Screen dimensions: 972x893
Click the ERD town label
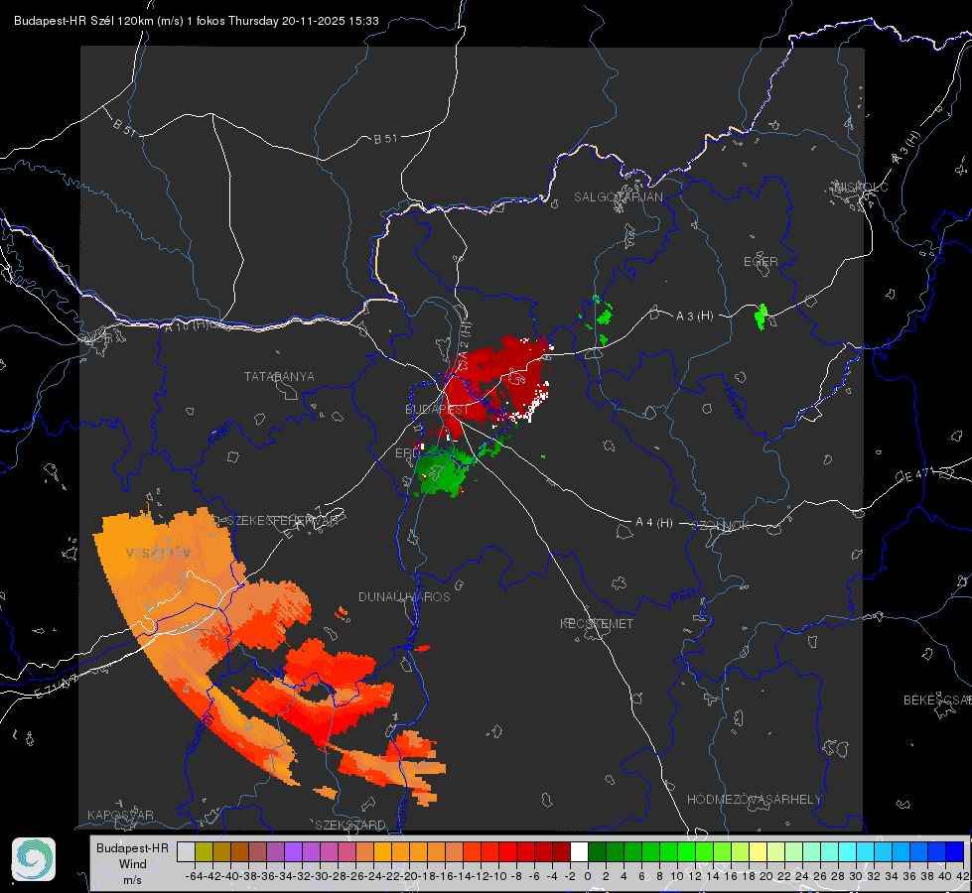(x=407, y=453)
